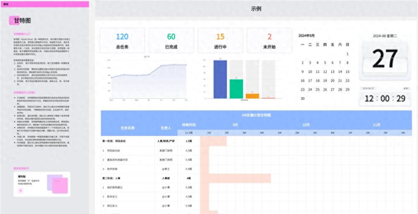Select the 软件安装 task row
This screenshot has height=214, width=418.
[x=257, y=169]
